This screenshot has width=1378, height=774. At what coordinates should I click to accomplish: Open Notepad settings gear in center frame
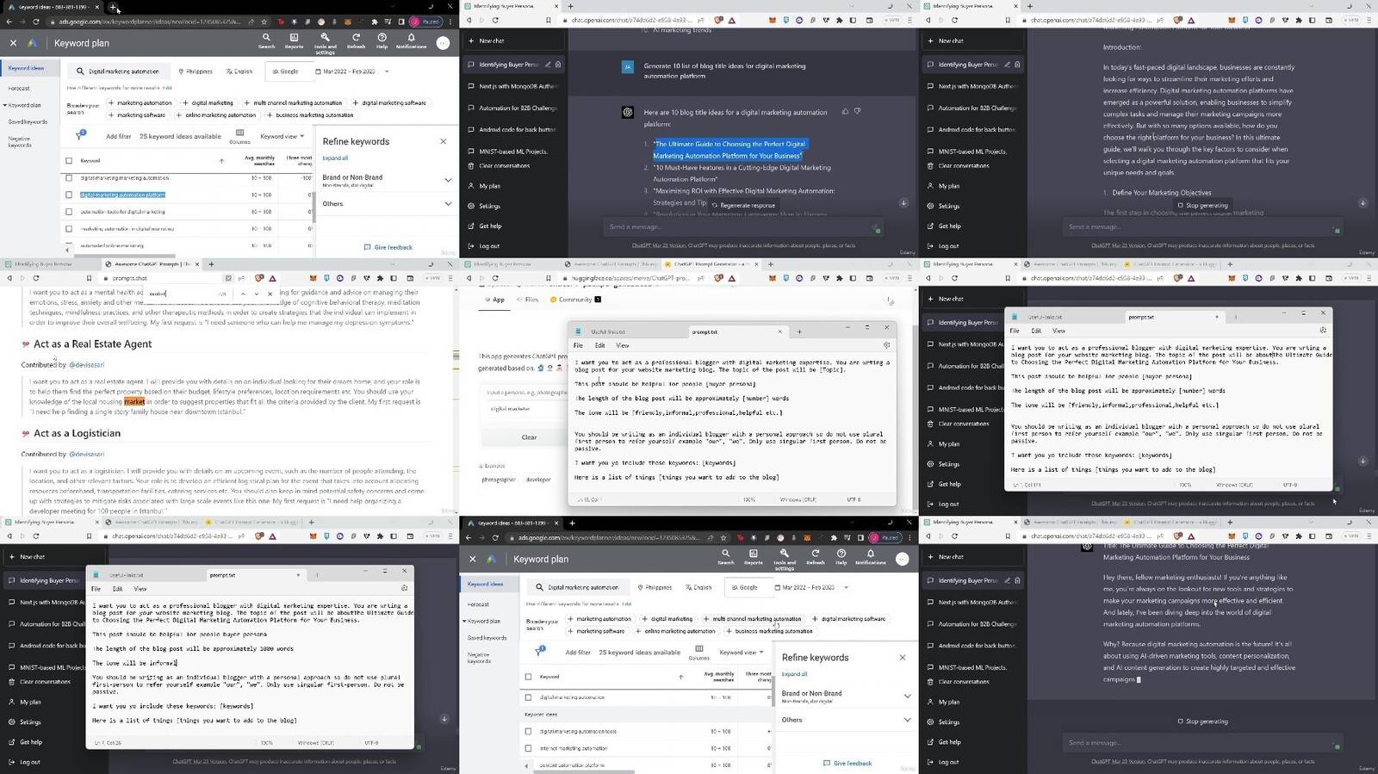(886, 345)
